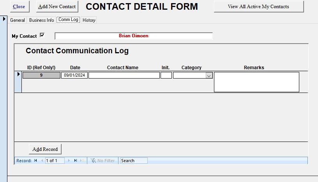The width and height of the screenshot is (318, 182).
Task: Go to first record in navigation bar
Action: click(35, 161)
